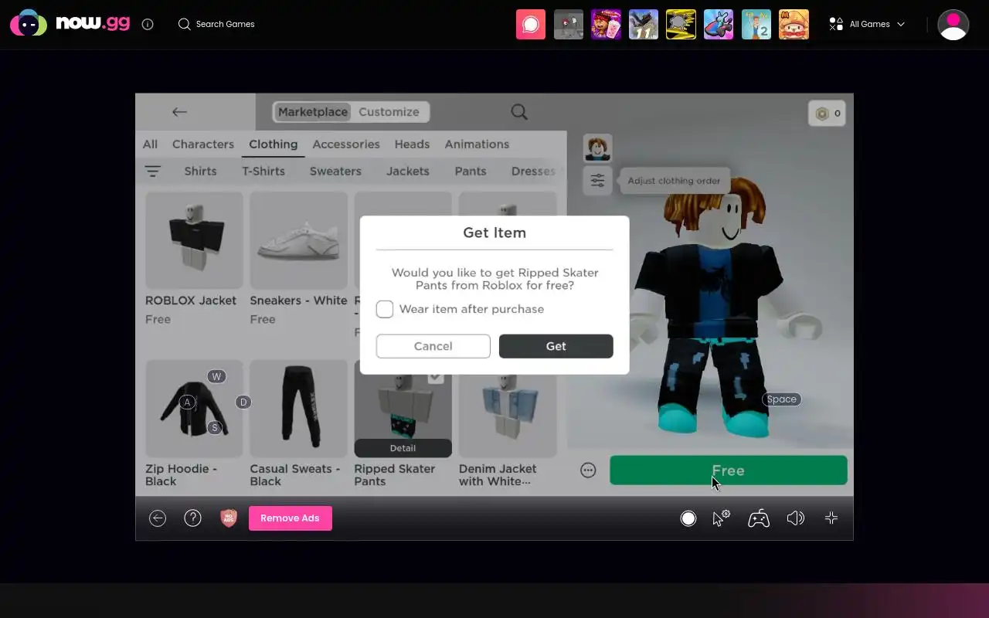Open cursor settings icon
This screenshot has width=989, height=618.
click(x=721, y=518)
